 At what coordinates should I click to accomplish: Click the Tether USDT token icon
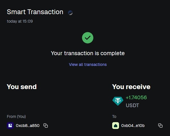118,101
